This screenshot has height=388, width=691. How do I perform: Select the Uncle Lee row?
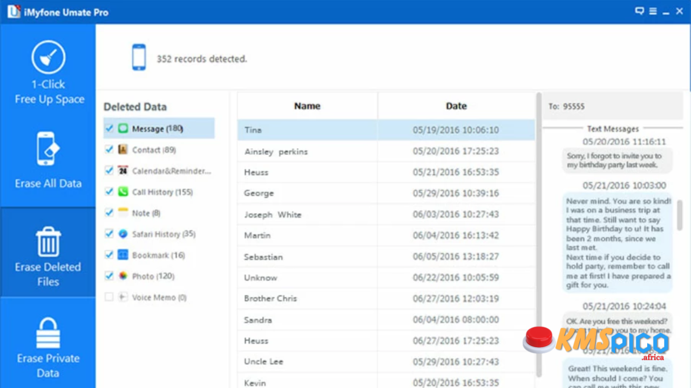click(386, 362)
